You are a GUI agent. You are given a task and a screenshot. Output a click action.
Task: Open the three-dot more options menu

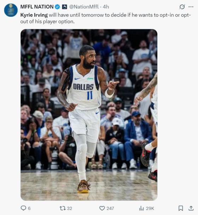click(x=191, y=7)
